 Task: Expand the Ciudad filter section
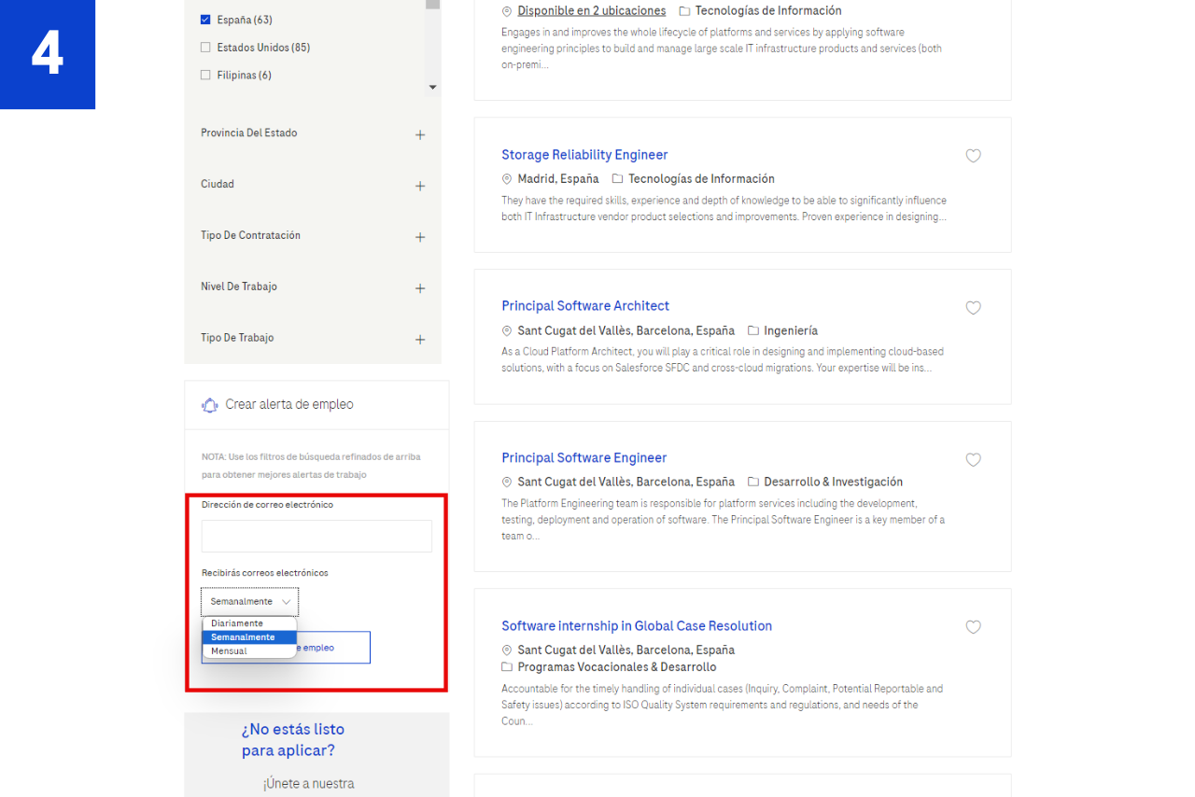[x=420, y=186]
